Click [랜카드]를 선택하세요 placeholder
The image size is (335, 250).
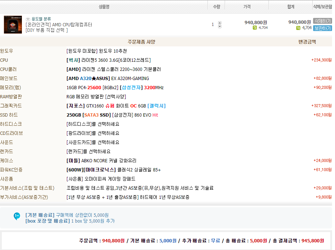(88, 151)
